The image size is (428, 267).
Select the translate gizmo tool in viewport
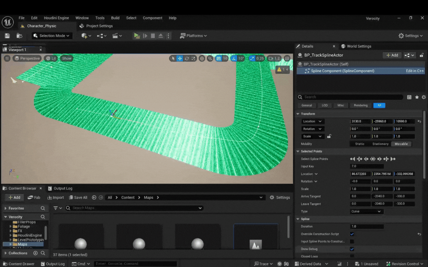(x=180, y=58)
